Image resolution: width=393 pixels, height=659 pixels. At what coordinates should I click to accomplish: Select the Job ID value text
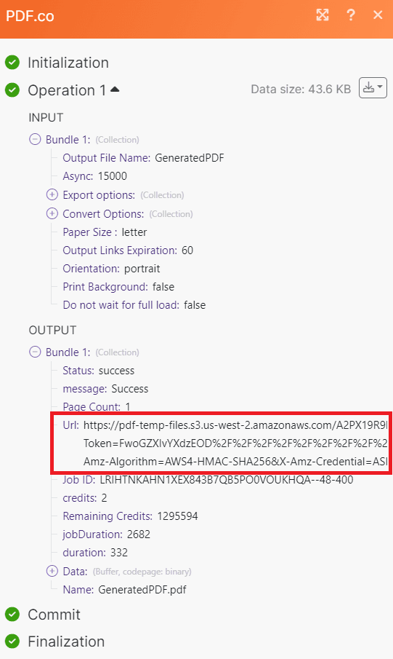[227, 480]
